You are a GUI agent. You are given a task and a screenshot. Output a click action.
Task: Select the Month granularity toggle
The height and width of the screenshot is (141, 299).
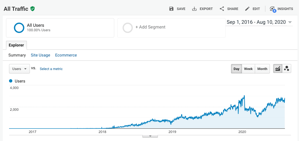[262, 69]
